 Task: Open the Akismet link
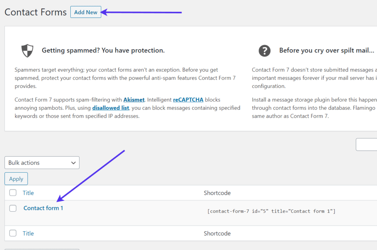pyautogui.click(x=134, y=99)
